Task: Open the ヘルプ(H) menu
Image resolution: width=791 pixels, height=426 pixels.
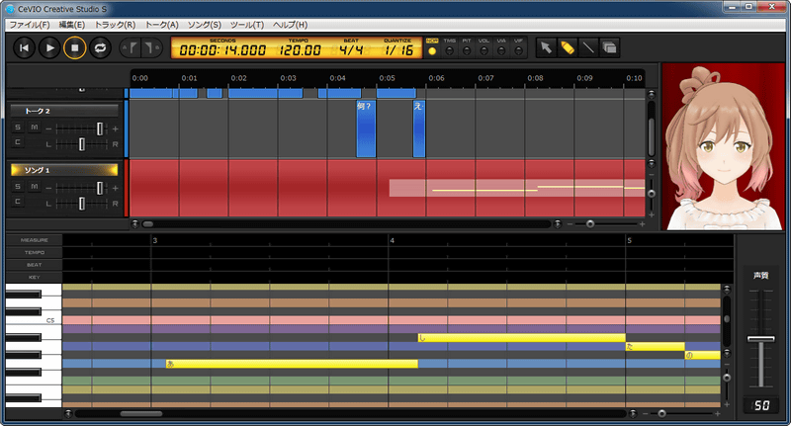Action: (290, 25)
